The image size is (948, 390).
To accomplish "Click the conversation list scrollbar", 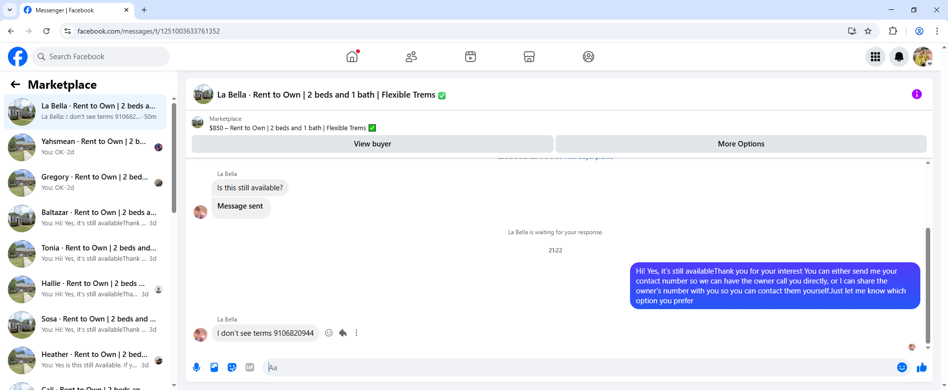I will click(x=174, y=158).
